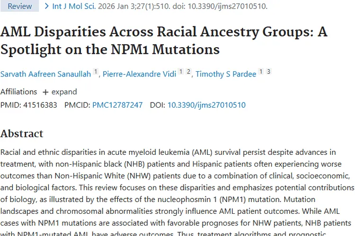Open the PMC12787247 PMCID link
Screen dimensions: 355x236
click(117, 105)
